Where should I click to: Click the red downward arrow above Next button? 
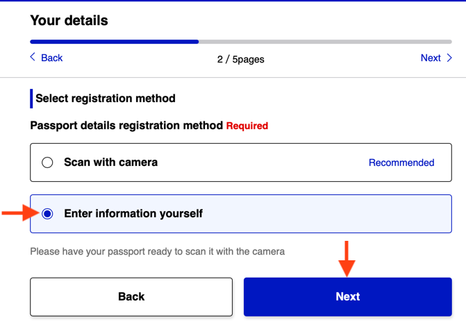347,258
